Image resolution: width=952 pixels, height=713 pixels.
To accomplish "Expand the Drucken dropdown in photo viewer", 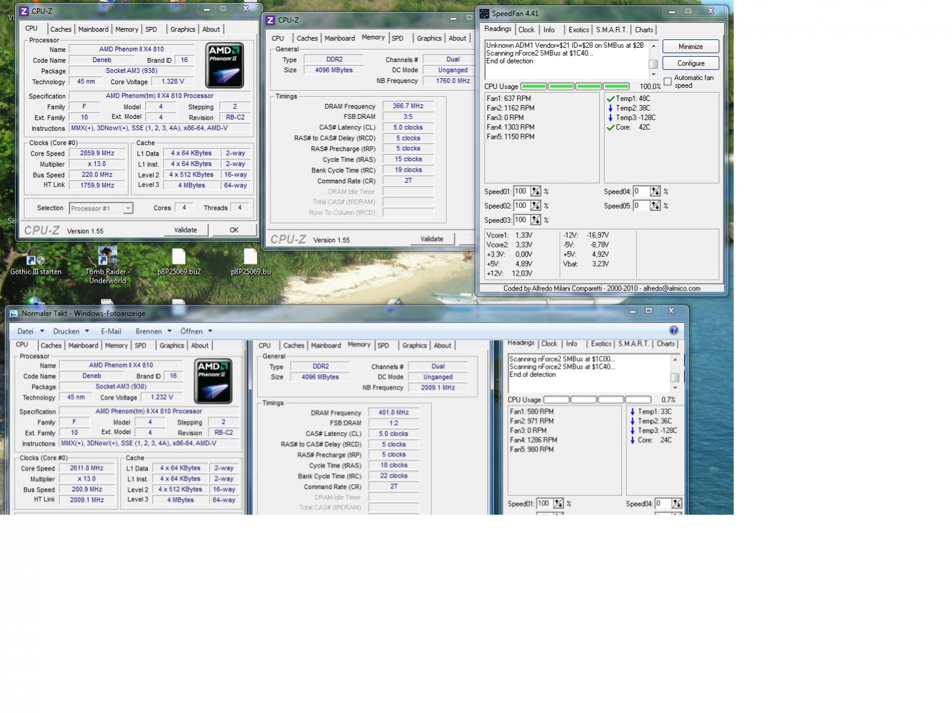I will pos(87,331).
